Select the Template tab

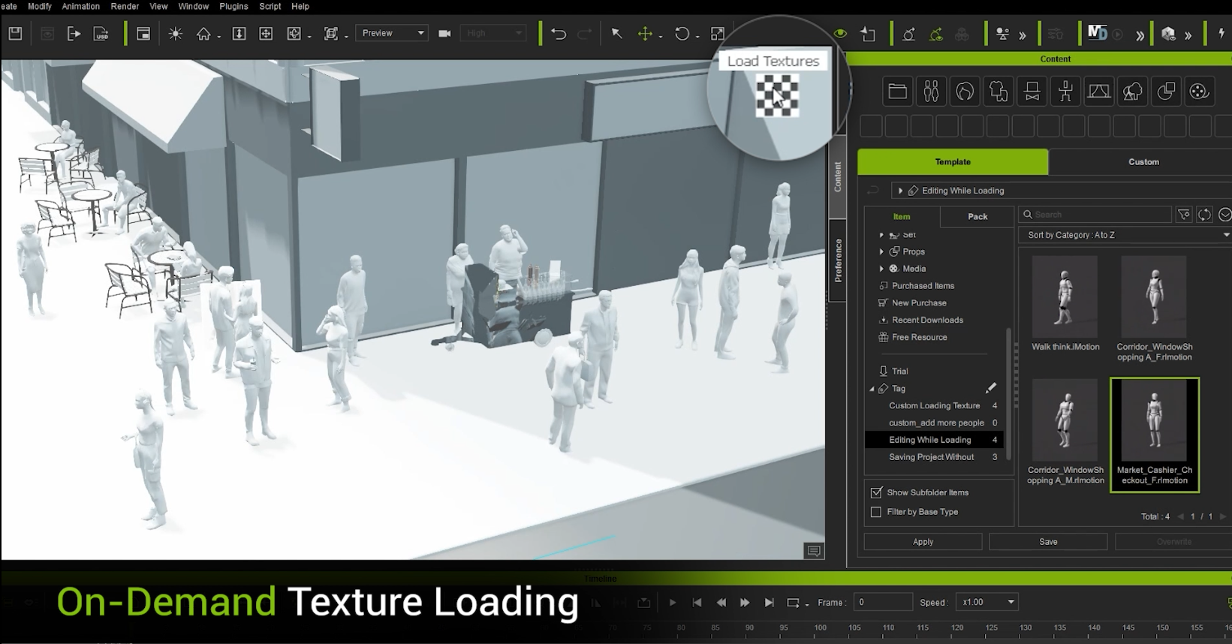tap(953, 162)
